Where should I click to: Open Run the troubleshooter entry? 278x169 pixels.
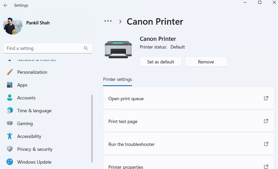[x=188, y=144]
